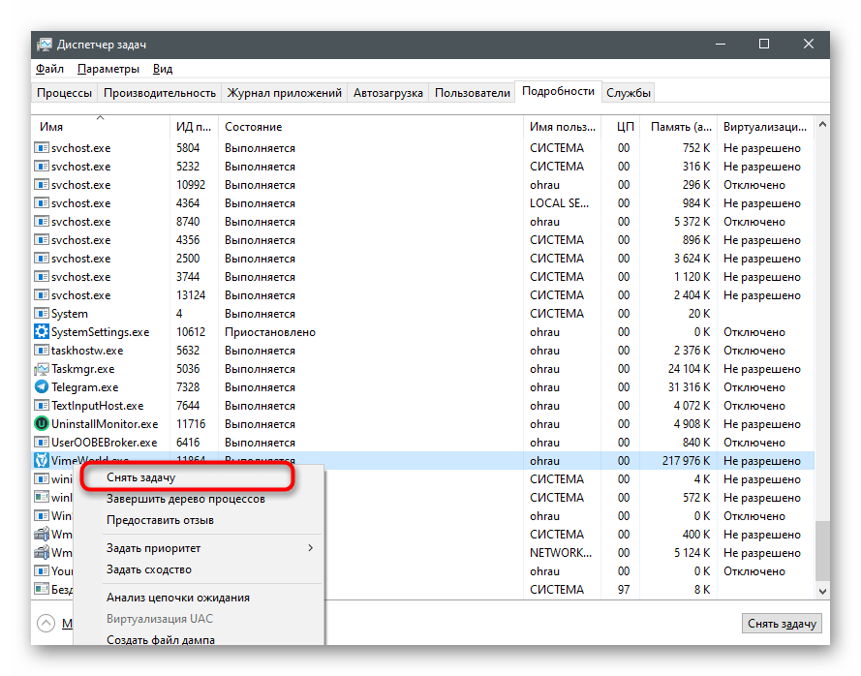Open the Файл menu
This screenshot has height=676, width=861.
pyautogui.click(x=49, y=69)
